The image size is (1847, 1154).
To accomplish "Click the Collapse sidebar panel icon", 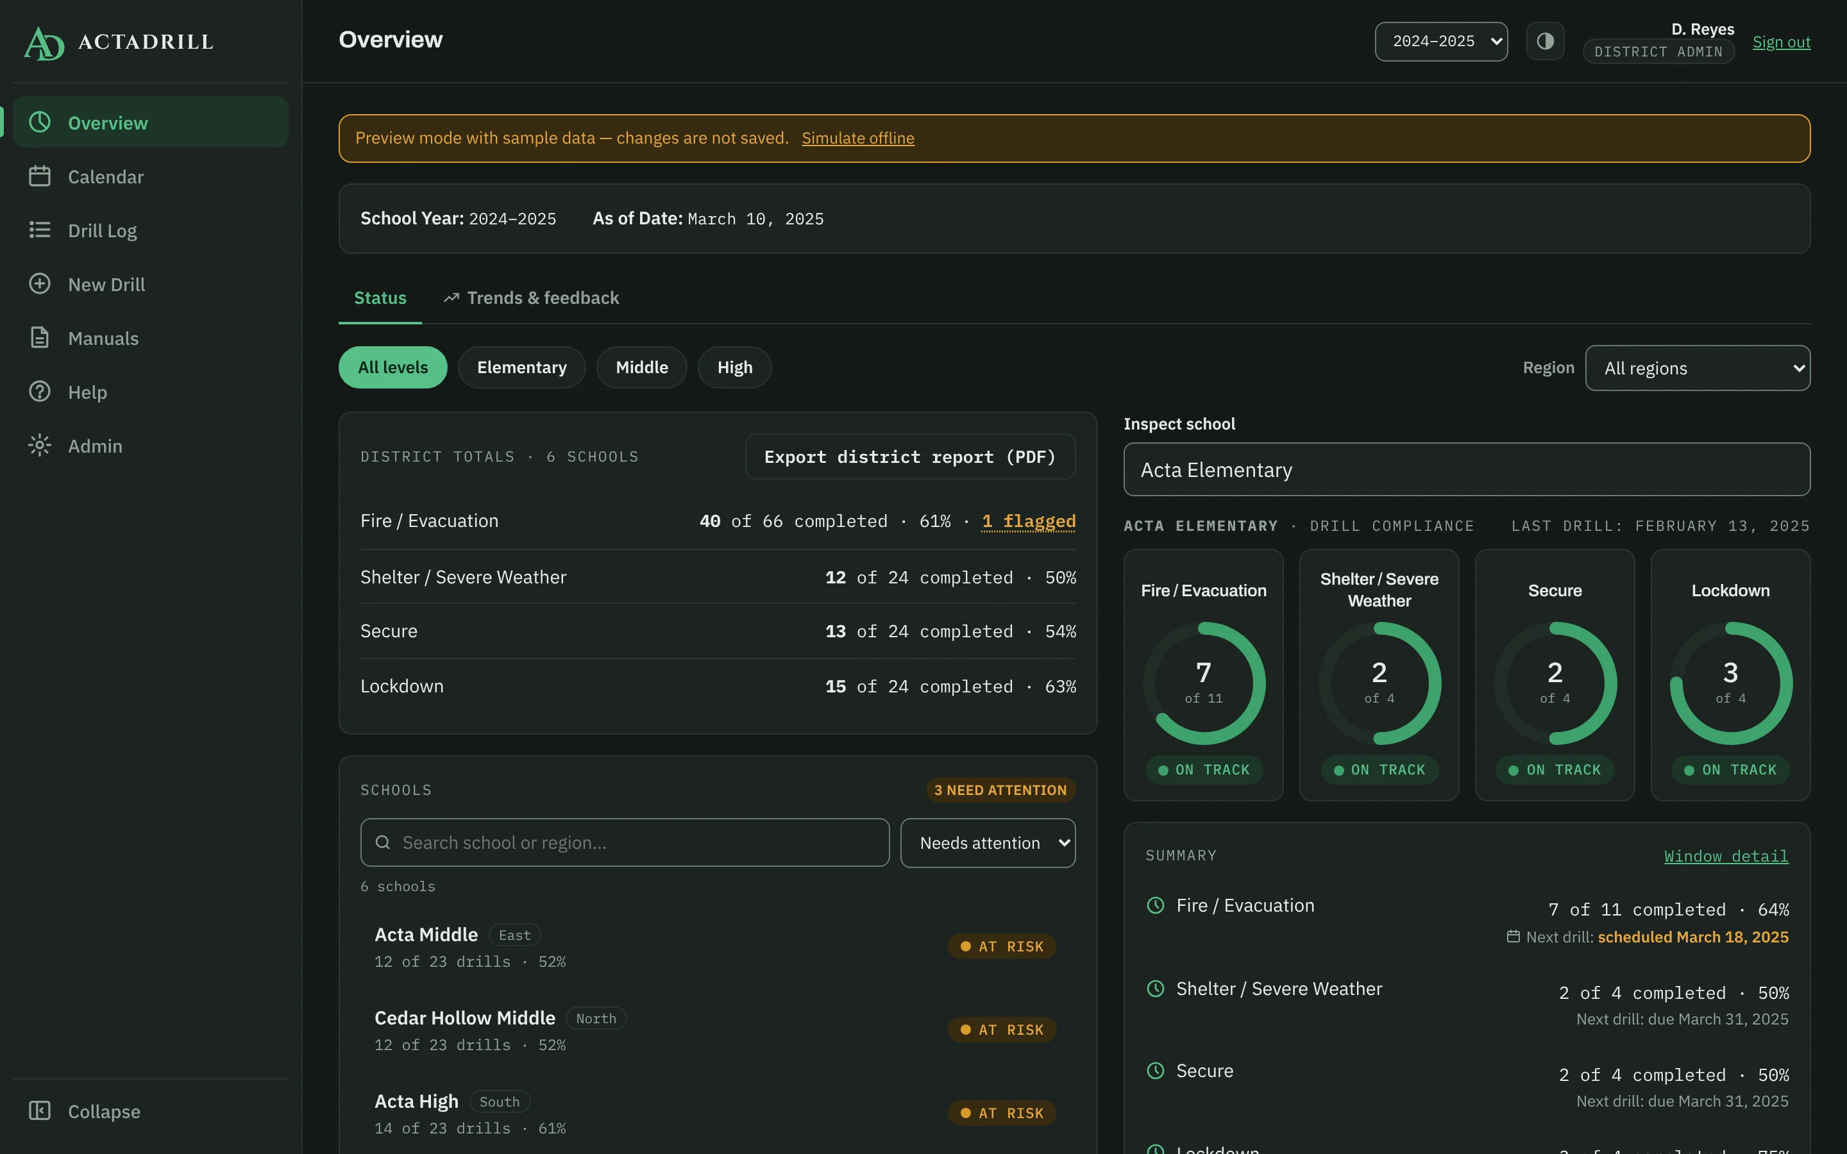I will (x=40, y=1110).
